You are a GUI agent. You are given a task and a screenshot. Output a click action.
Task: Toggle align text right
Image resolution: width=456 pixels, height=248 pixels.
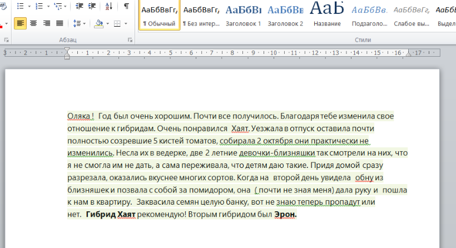tap(47, 23)
